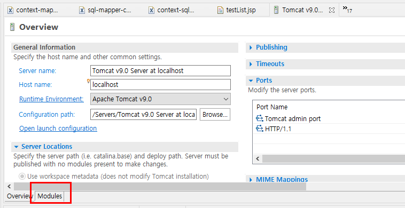Click the Browse... button

tap(215, 115)
